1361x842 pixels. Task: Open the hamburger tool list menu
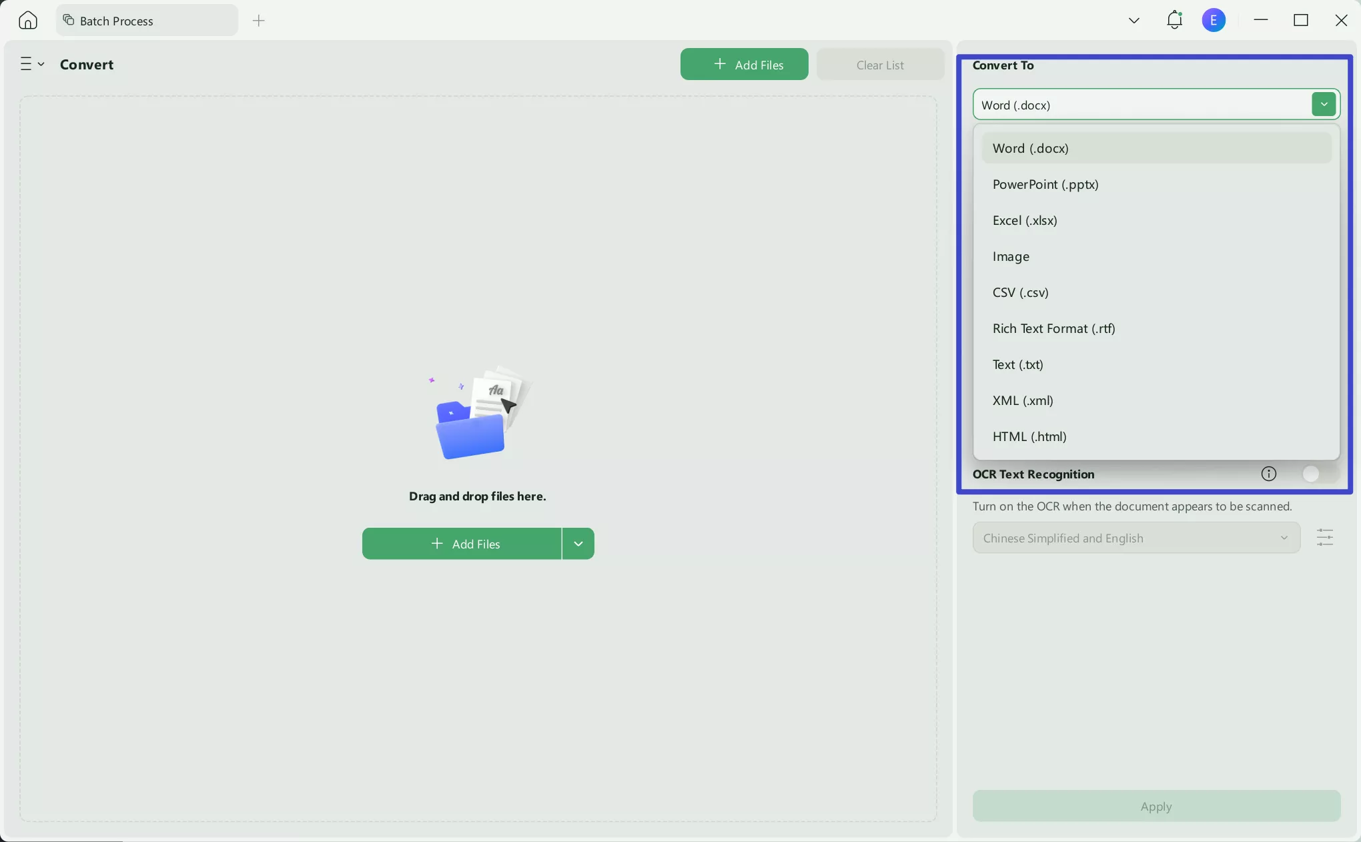[x=31, y=64]
